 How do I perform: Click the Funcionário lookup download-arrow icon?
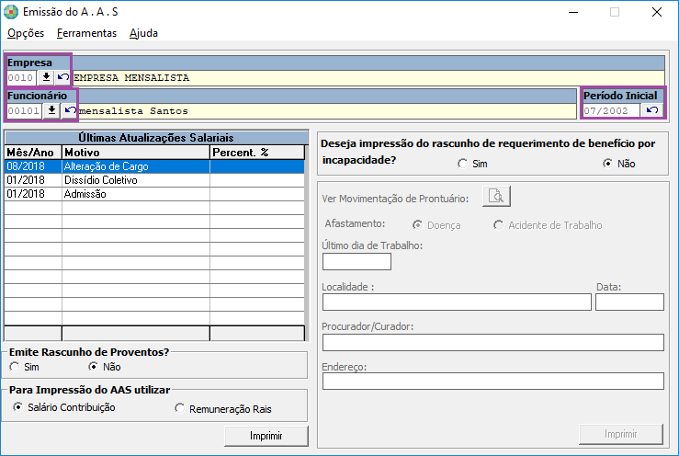click(51, 111)
